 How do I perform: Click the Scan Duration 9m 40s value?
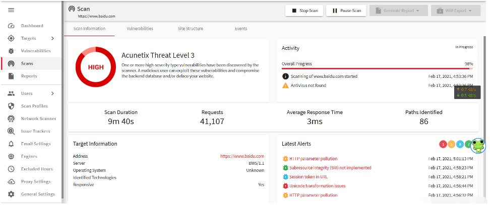[121, 122]
